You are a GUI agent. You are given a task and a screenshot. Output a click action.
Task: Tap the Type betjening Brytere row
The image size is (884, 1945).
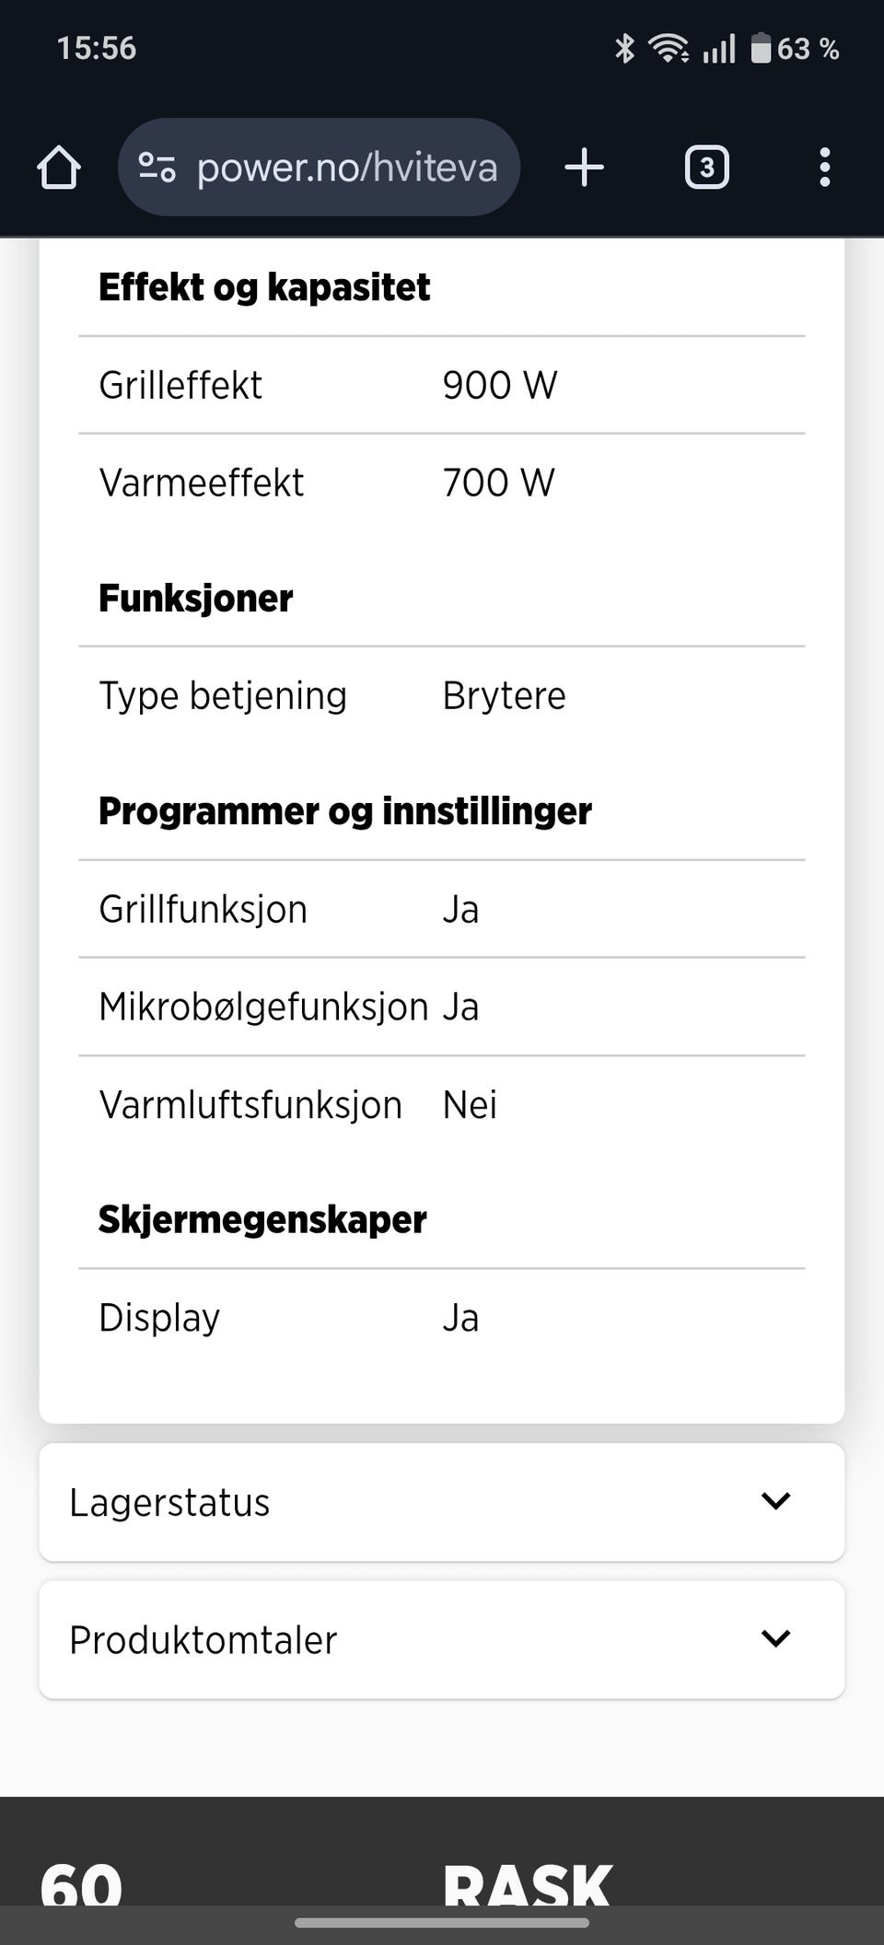[x=442, y=695]
